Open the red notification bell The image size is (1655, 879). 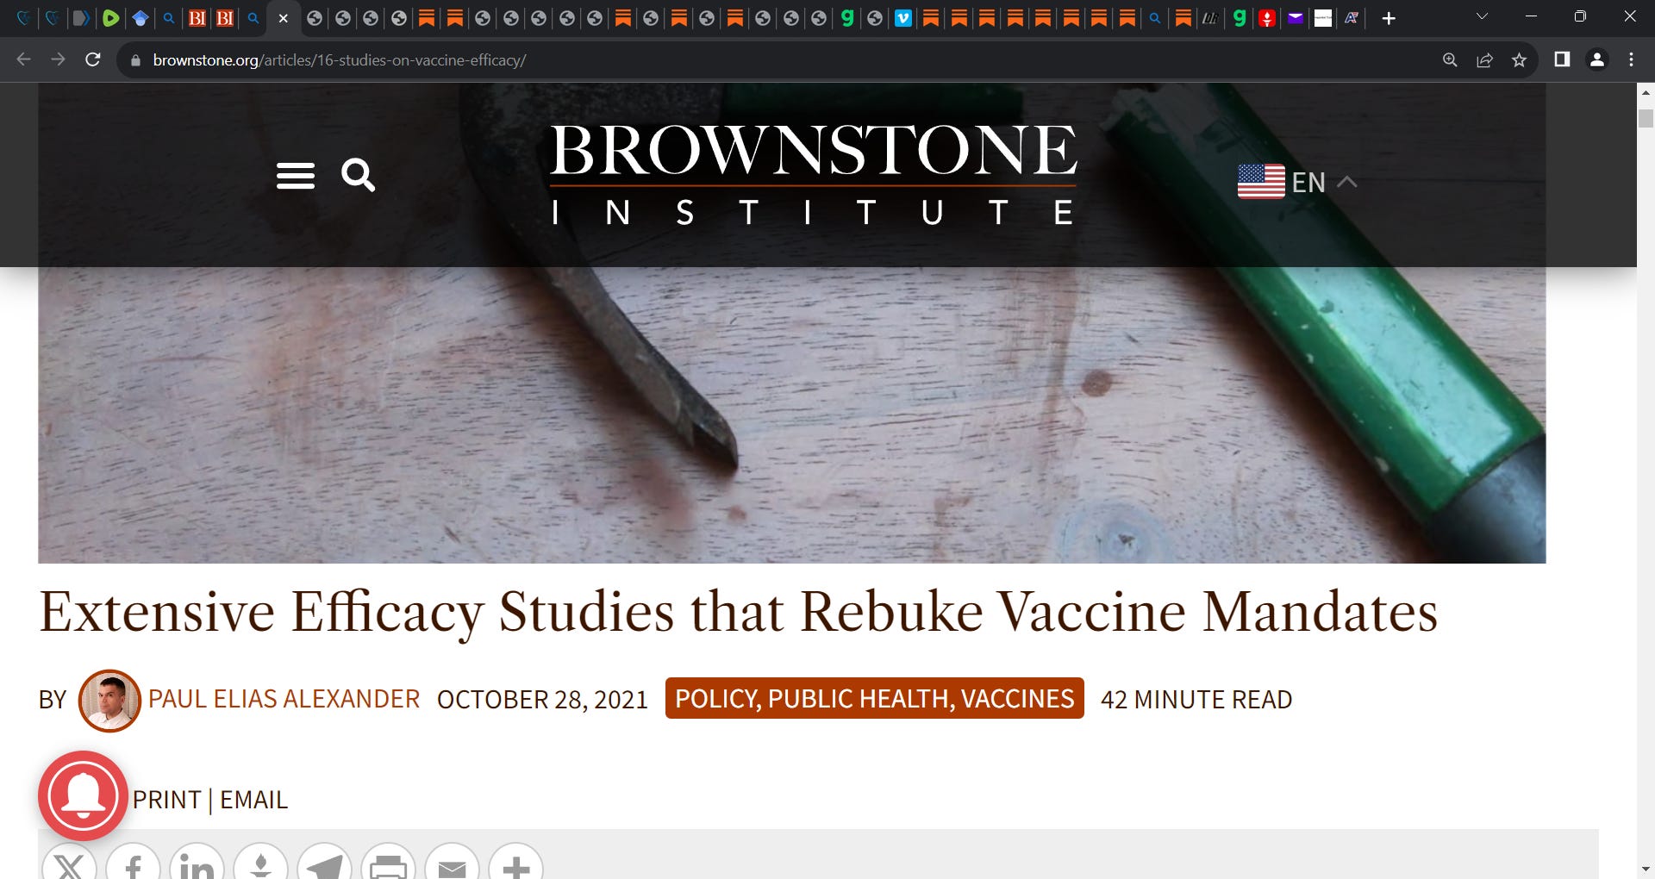pyautogui.click(x=83, y=795)
